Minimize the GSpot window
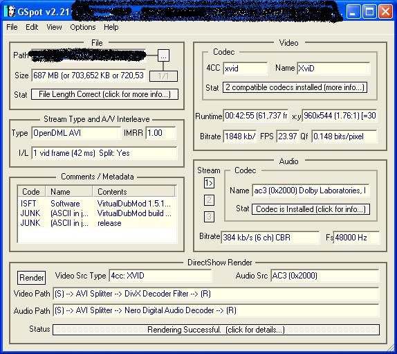Image resolution: width=397 pixels, height=354 pixels. [x=353, y=12]
